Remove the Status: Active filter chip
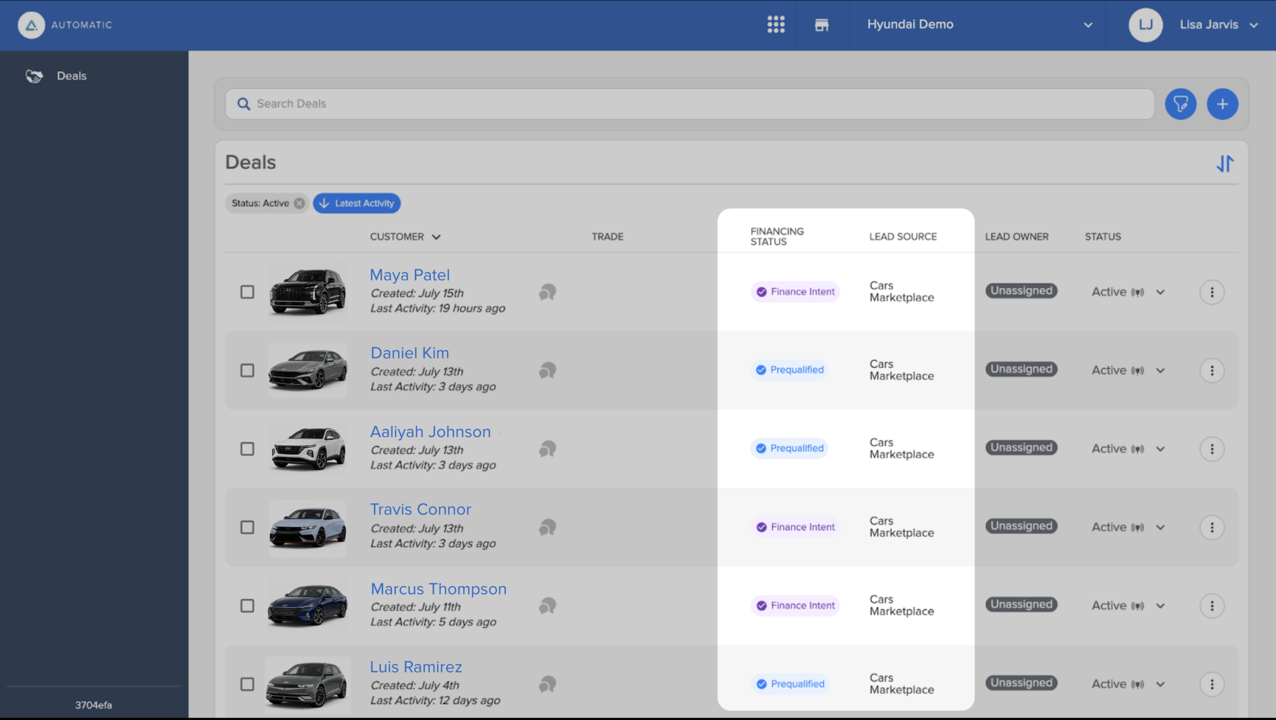The image size is (1276, 720). tap(299, 203)
